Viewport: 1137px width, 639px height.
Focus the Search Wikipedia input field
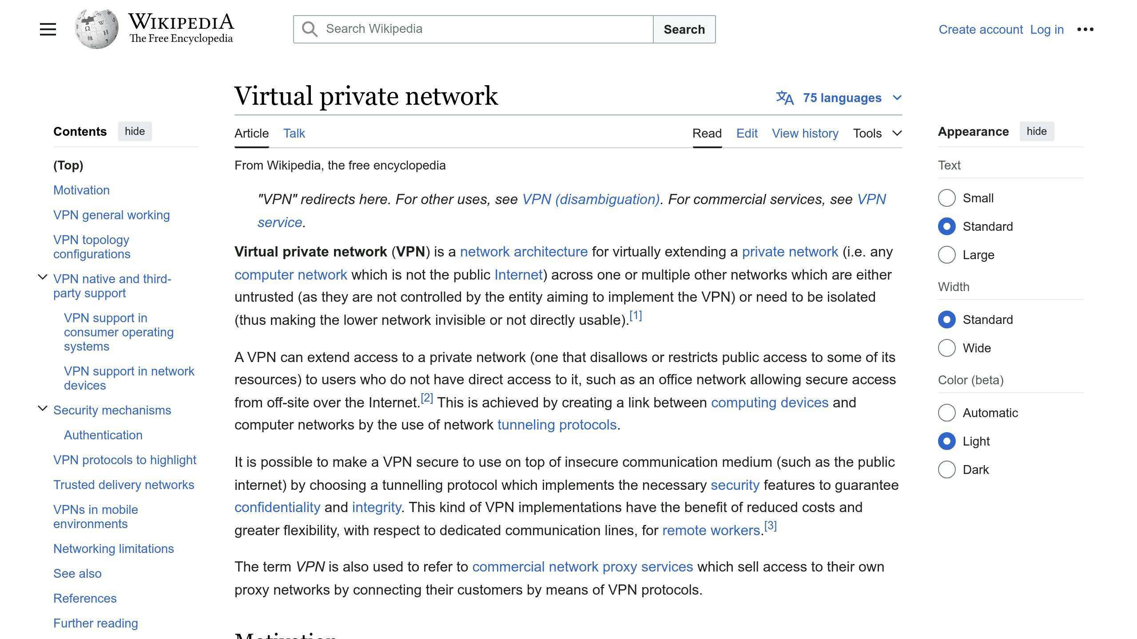click(x=473, y=29)
